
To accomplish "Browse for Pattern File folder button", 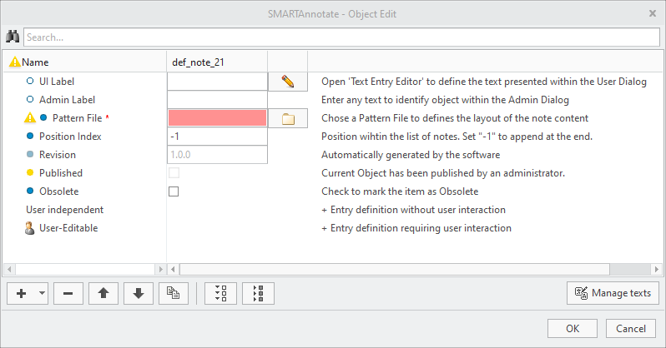I will point(288,118).
